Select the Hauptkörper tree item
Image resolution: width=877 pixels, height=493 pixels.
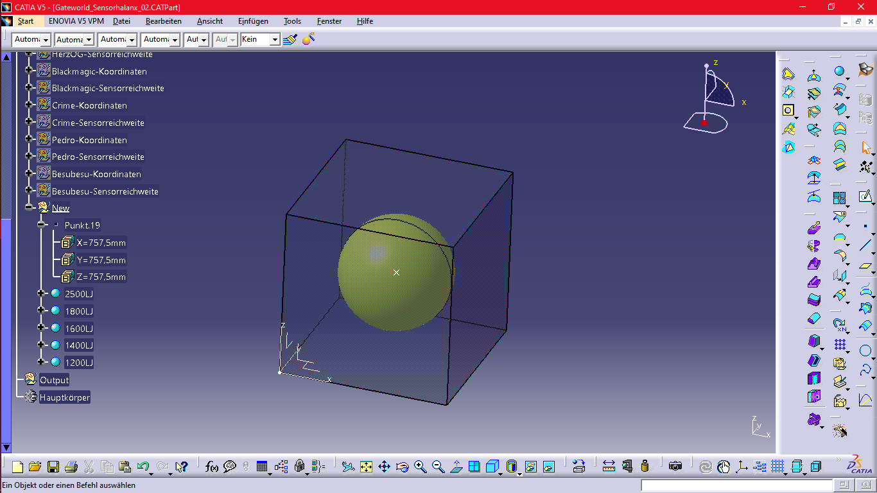(65, 397)
